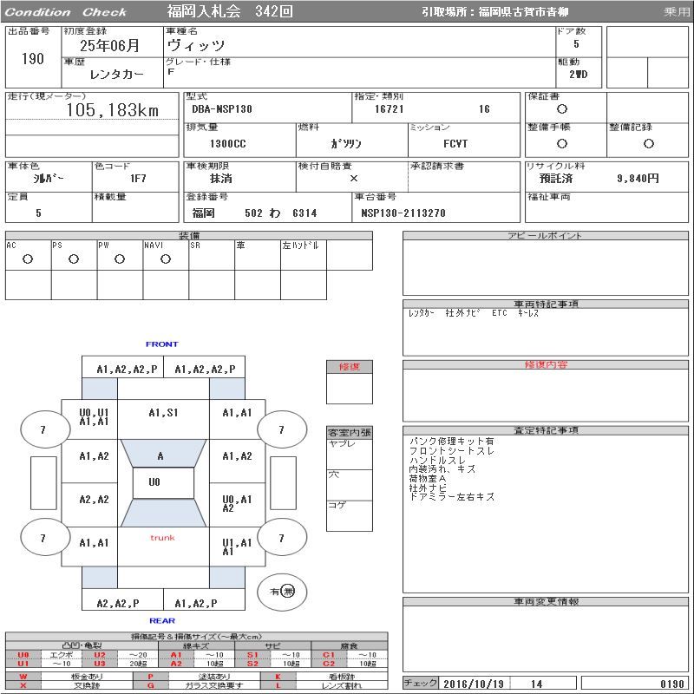Toggle the 保証書 warranty circle mark
The height and width of the screenshot is (694, 694).
click(562, 109)
